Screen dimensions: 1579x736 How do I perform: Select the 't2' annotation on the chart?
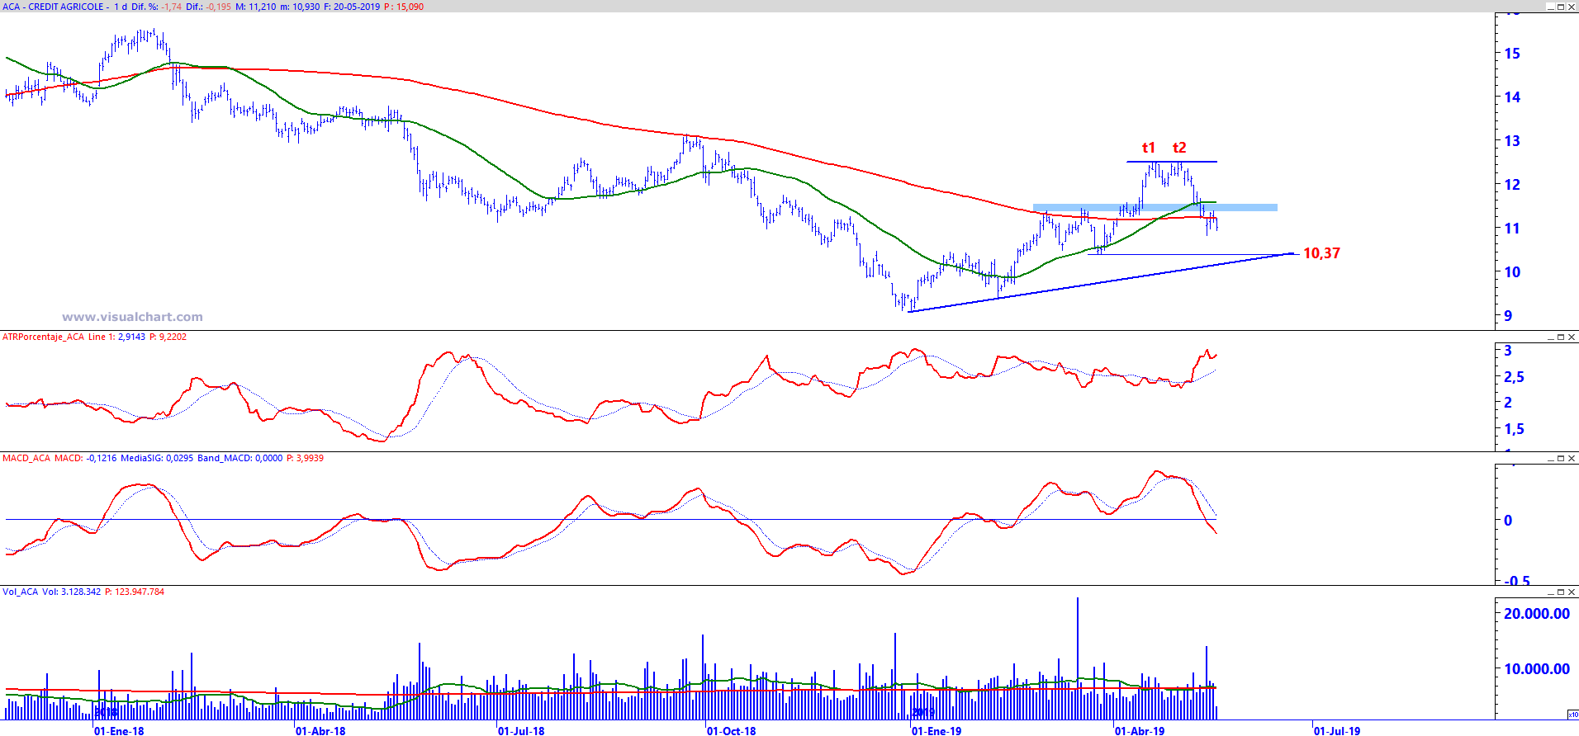pos(1179,148)
